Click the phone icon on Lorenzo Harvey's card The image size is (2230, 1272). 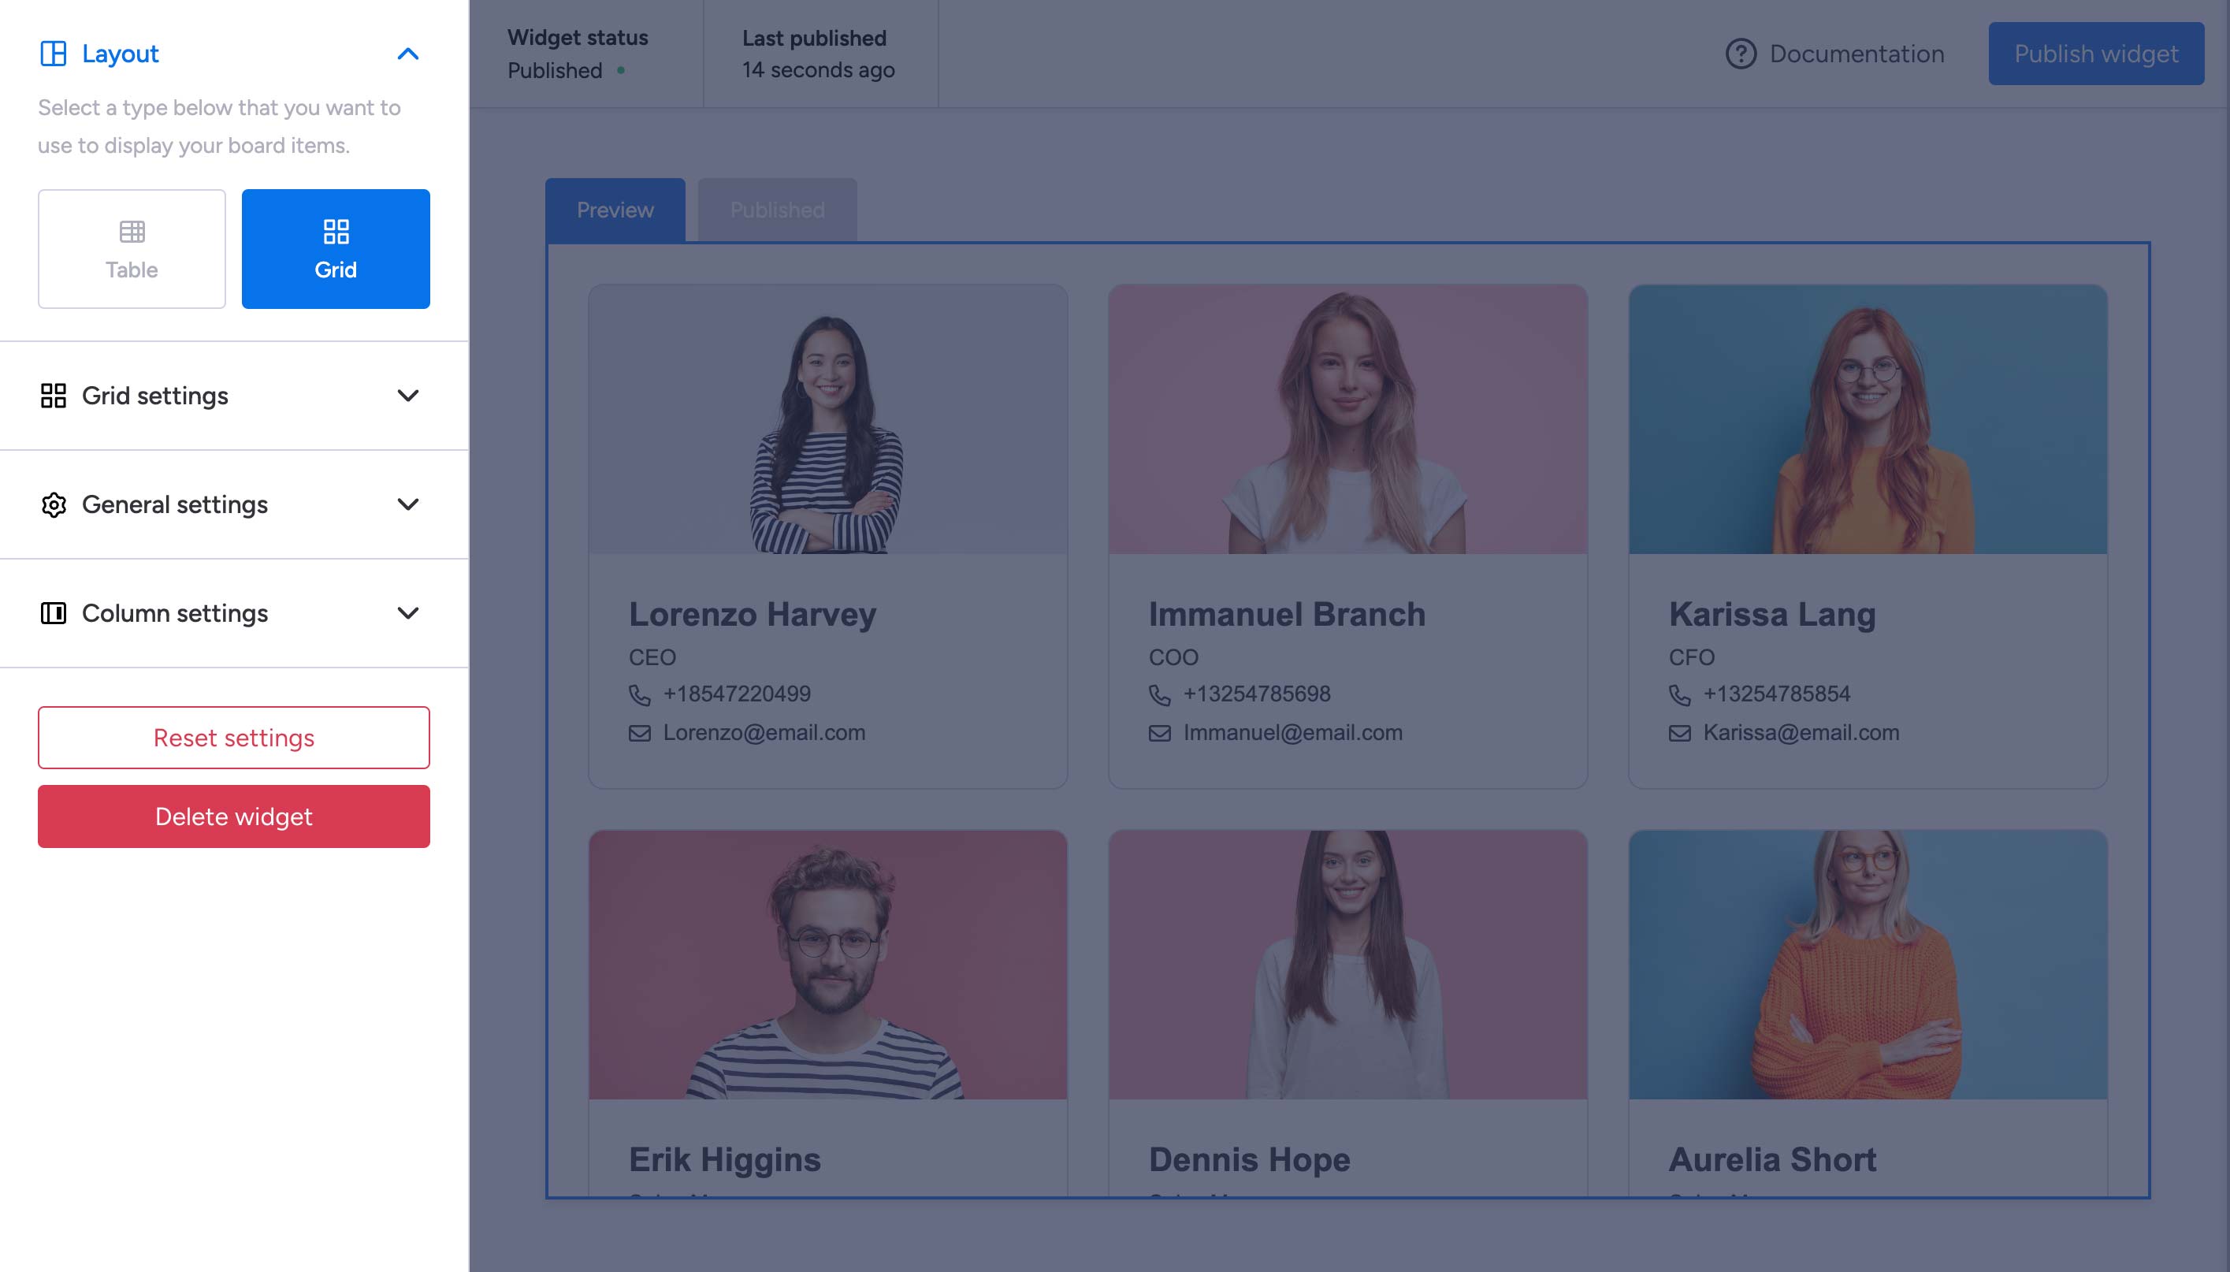click(639, 694)
